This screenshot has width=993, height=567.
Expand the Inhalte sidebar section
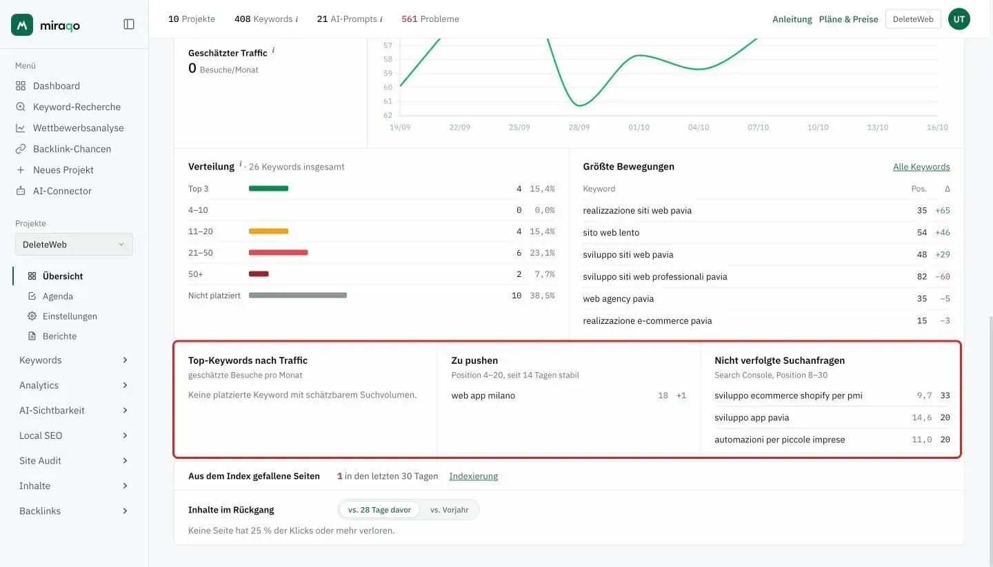74,486
